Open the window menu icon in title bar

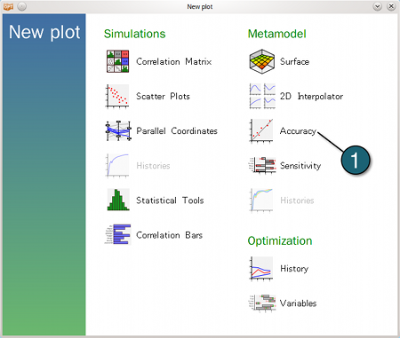8,6
